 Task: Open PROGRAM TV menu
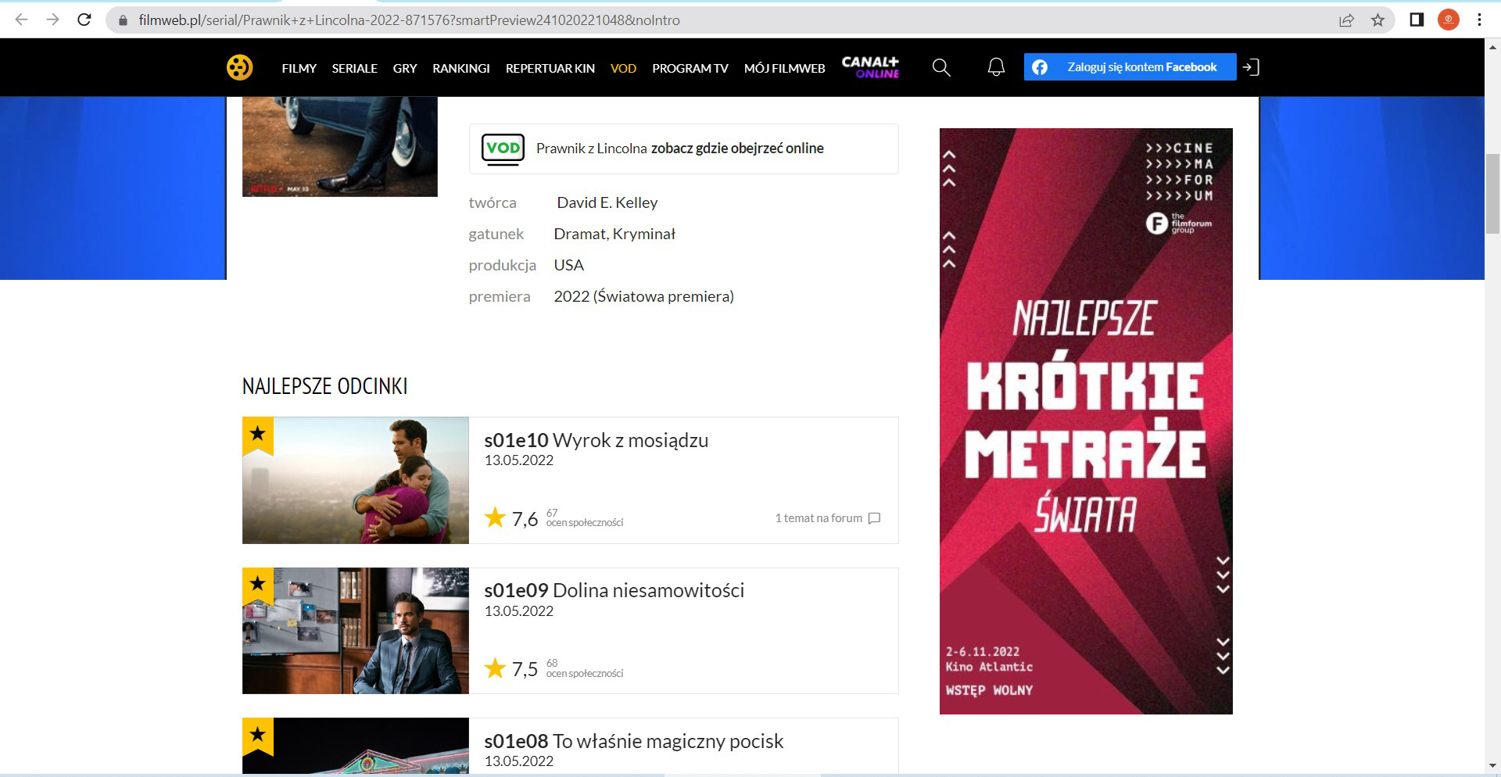(x=690, y=68)
